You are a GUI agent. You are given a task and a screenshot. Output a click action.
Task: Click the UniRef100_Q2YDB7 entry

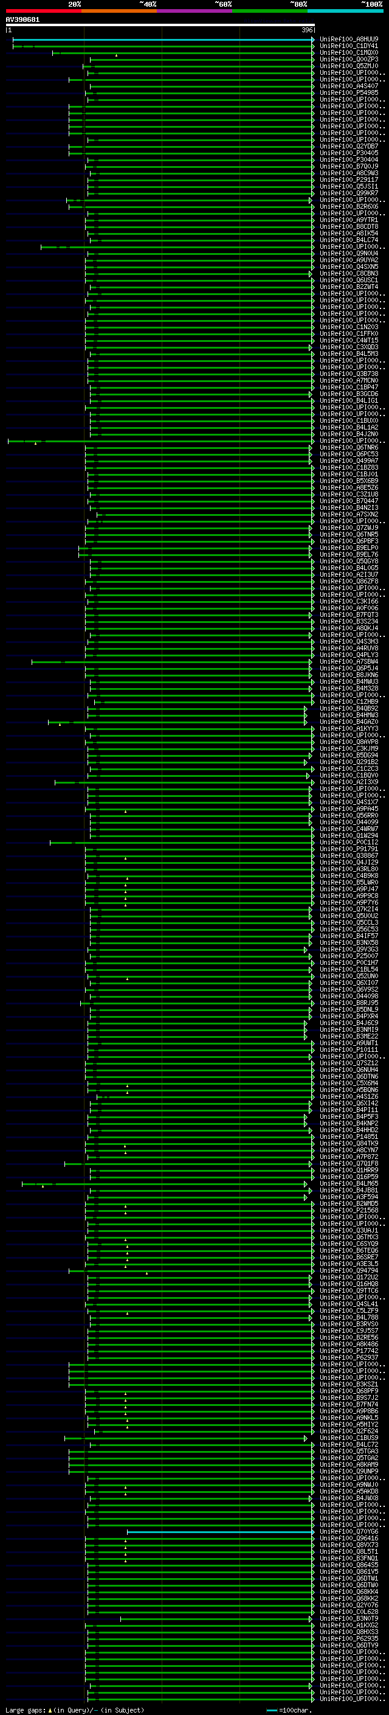pos(349,147)
